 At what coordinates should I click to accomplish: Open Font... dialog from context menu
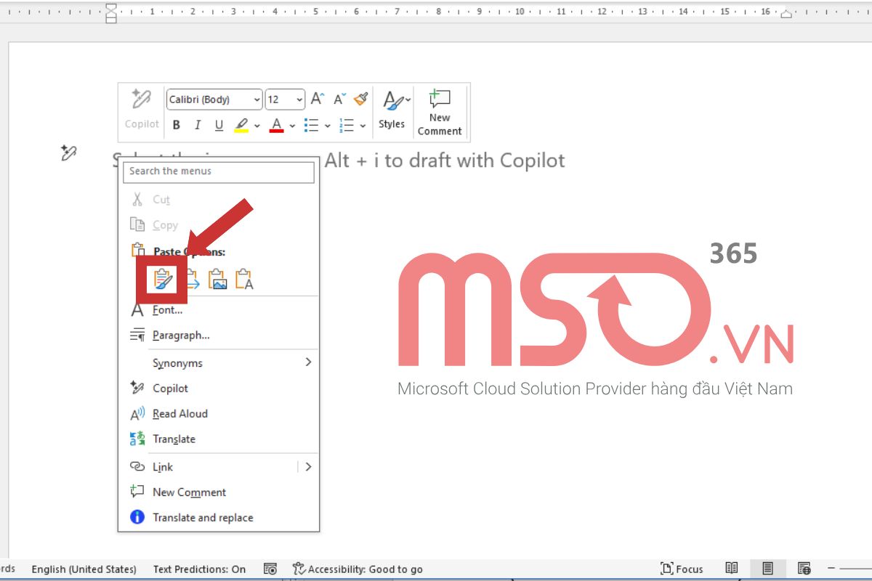[219, 310]
